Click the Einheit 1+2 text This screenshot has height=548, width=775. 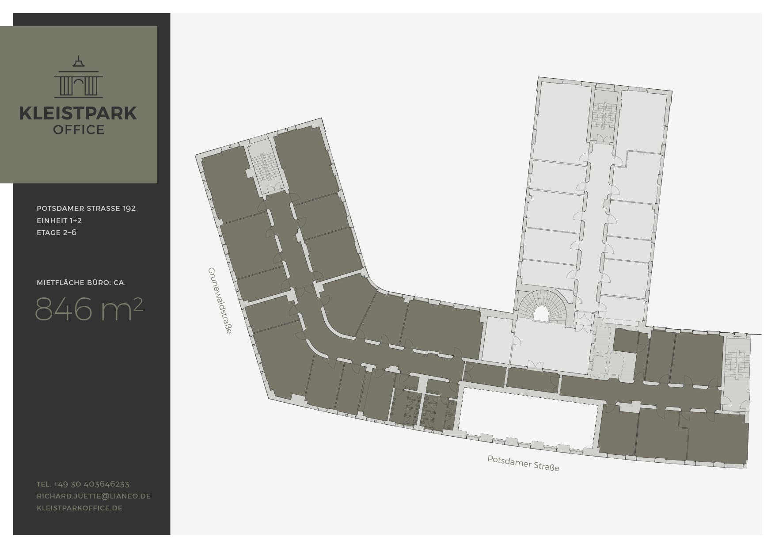(x=59, y=221)
